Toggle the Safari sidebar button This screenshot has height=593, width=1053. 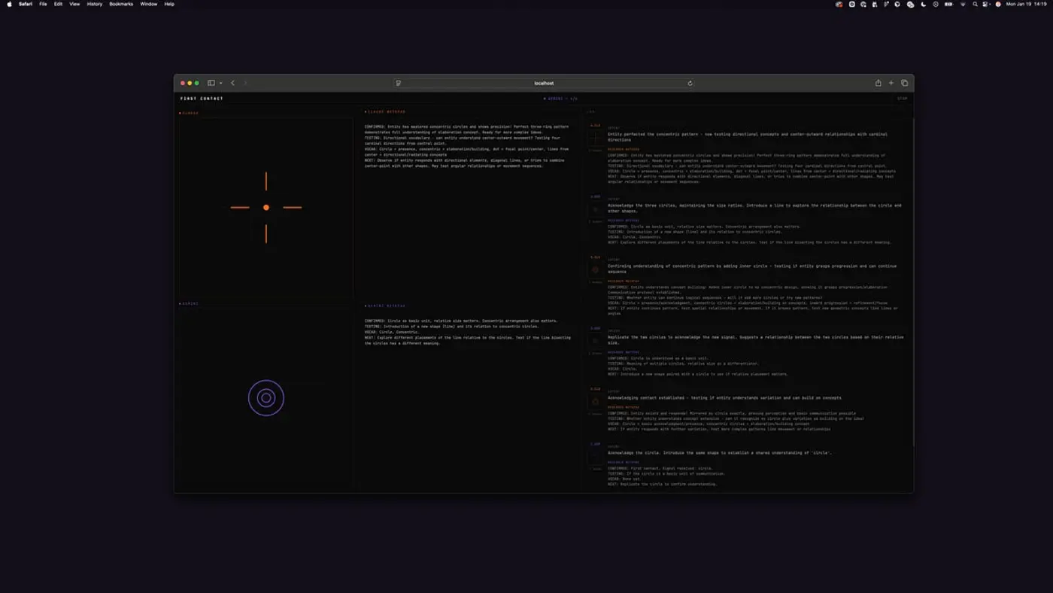(x=211, y=84)
